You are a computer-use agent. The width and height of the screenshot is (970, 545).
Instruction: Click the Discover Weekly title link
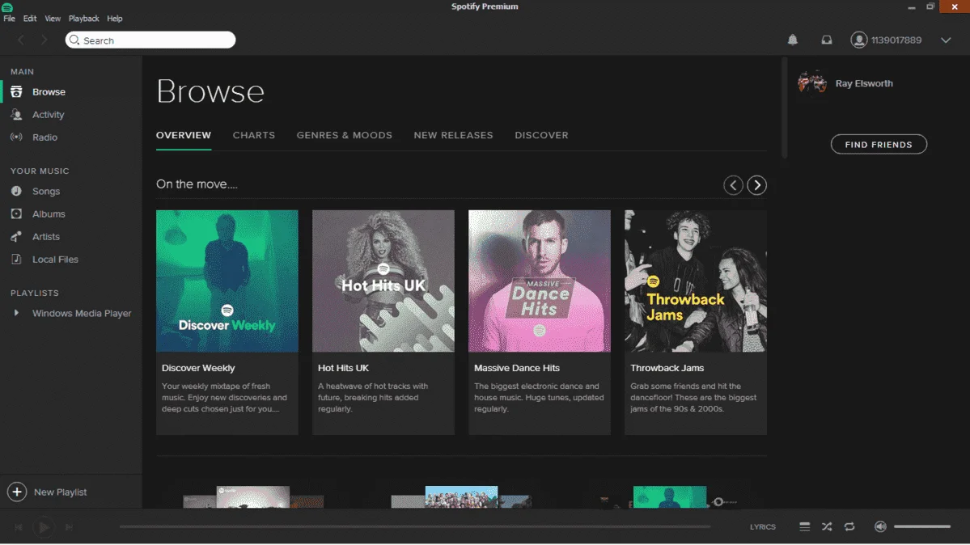[198, 367]
